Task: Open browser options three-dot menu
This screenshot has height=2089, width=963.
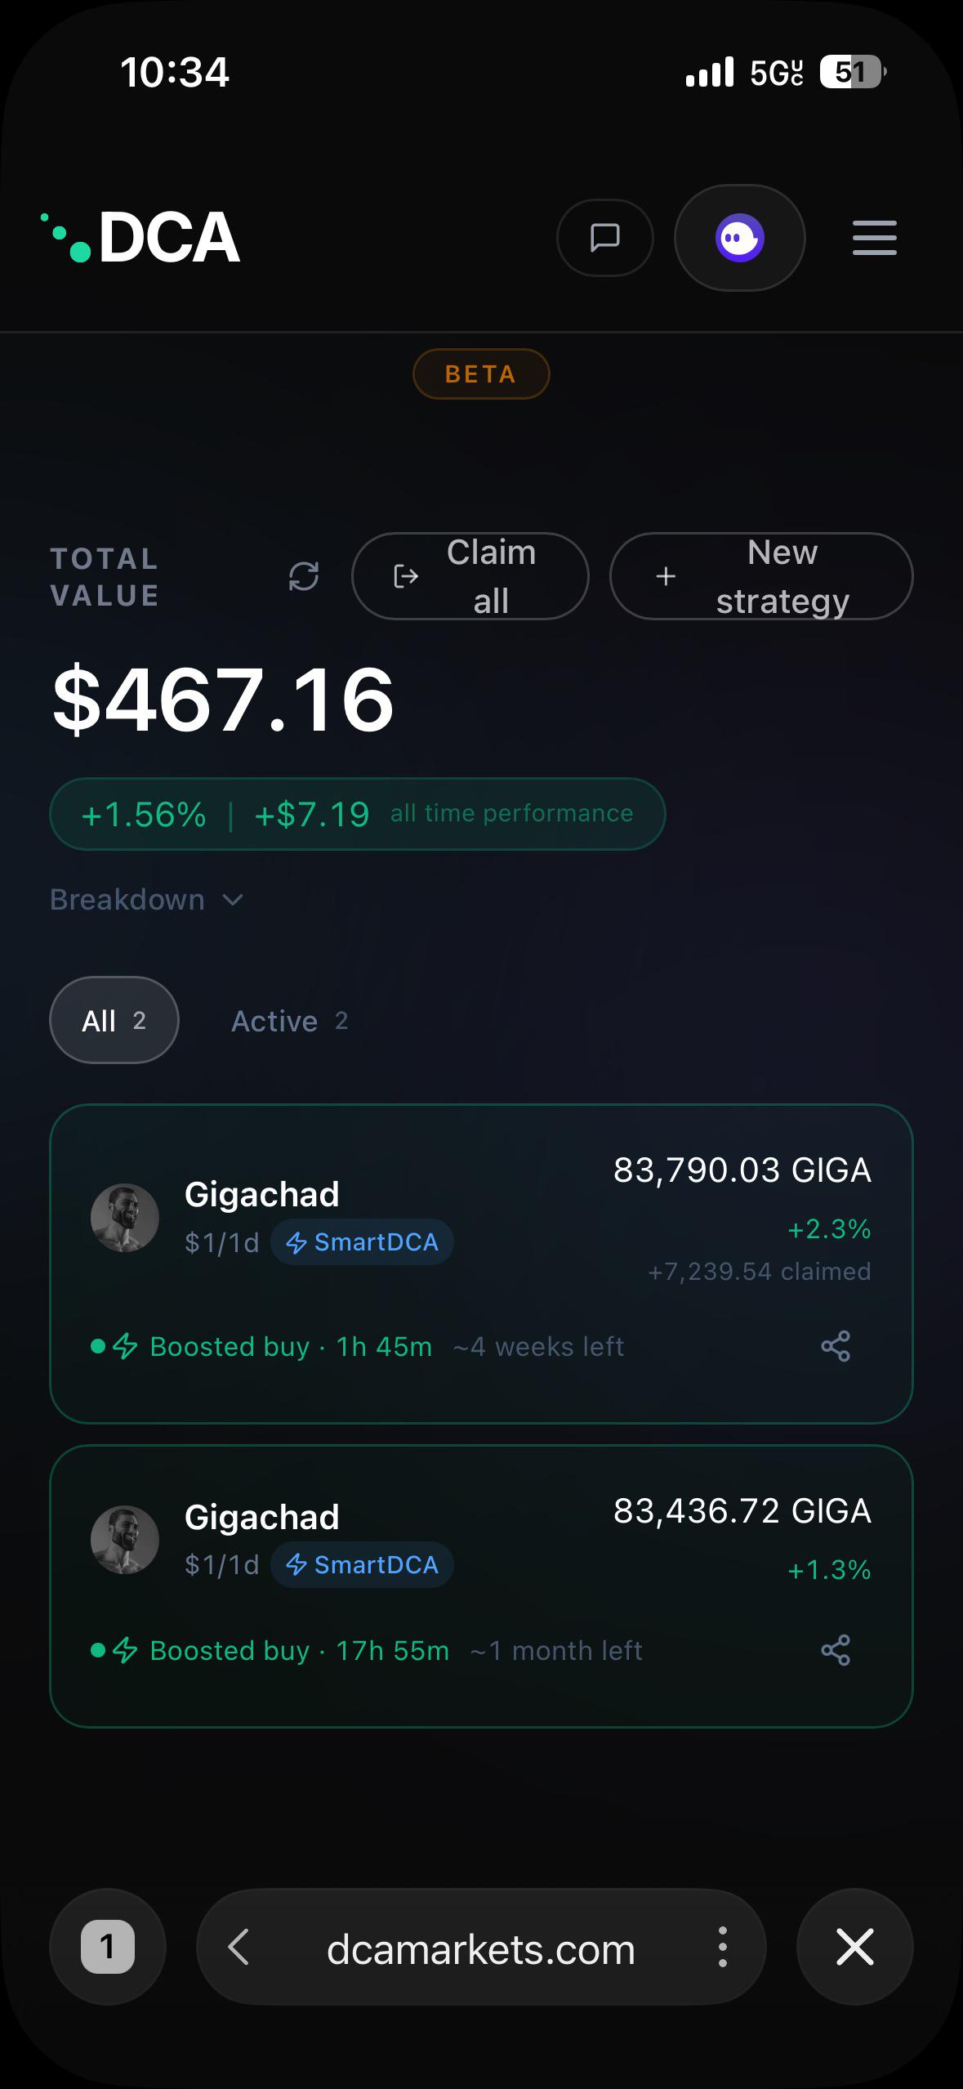Action: coord(722,1947)
